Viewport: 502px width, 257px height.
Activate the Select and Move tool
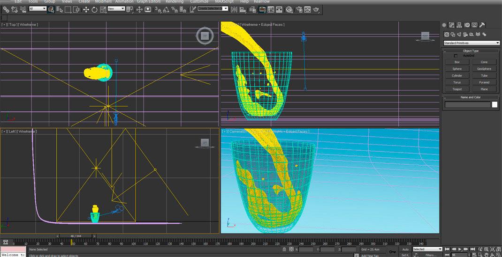click(x=86, y=9)
